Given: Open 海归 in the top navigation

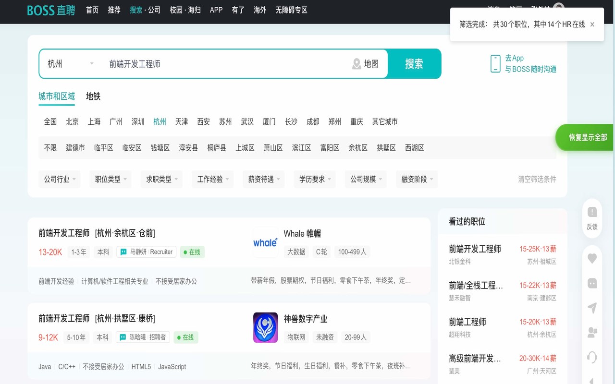Looking at the screenshot, I should tap(194, 10).
